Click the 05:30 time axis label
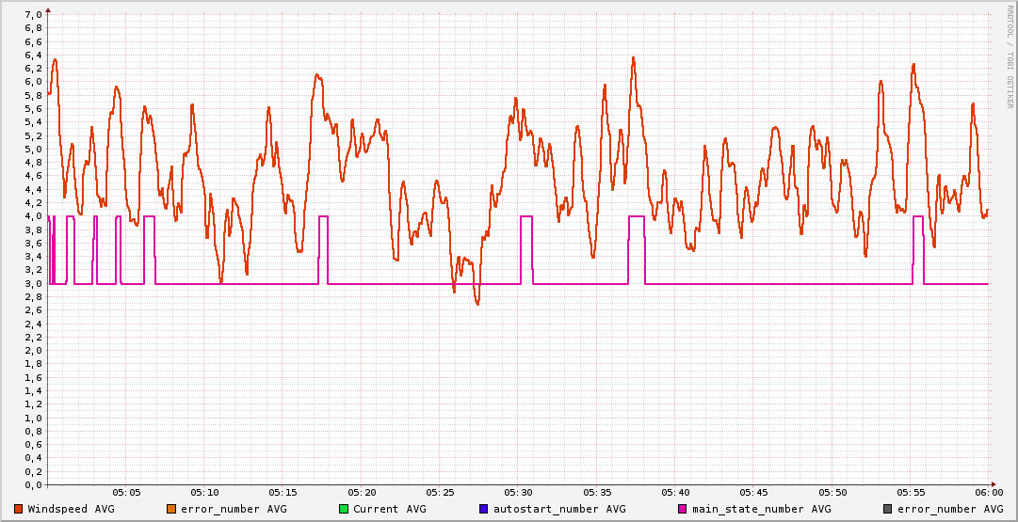The height and width of the screenshot is (522, 1018). click(518, 492)
